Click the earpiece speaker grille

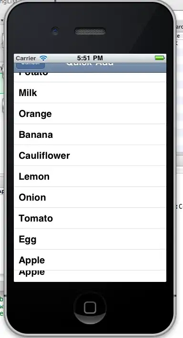tap(90, 31)
